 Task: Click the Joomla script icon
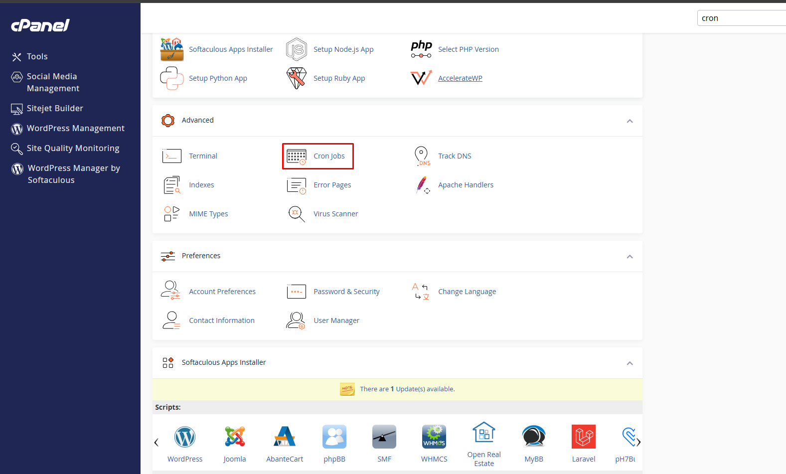(235, 437)
